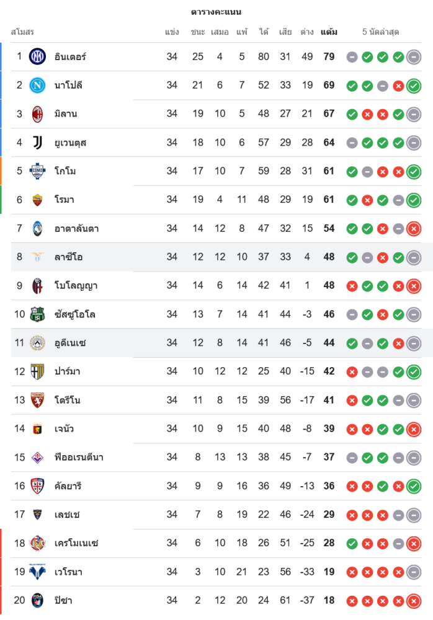Sort by แต้ม column header
The height and width of the screenshot is (620, 433).
pyautogui.click(x=329, y=32)
